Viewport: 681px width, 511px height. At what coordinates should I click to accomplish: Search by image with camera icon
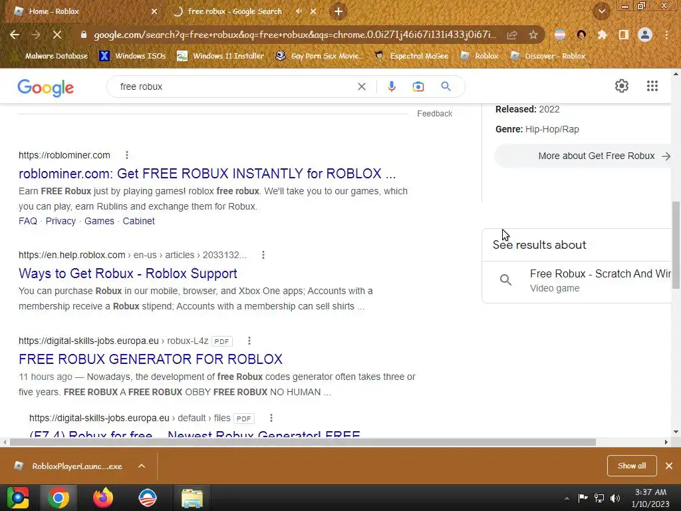point(418,86)
